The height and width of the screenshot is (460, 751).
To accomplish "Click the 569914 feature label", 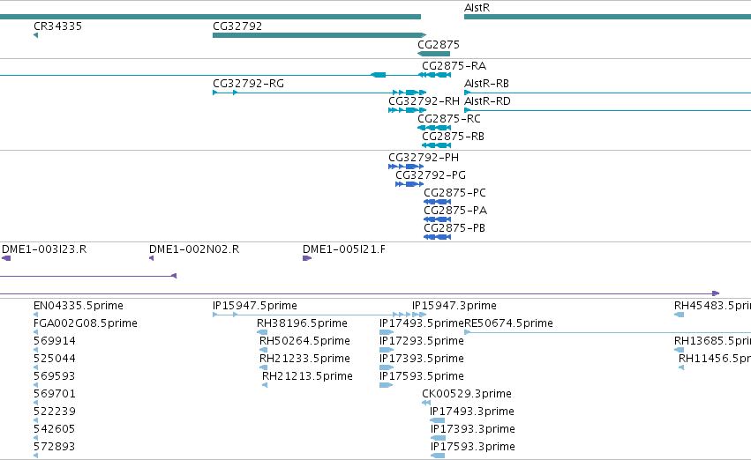I will click(x=54, y=341).
